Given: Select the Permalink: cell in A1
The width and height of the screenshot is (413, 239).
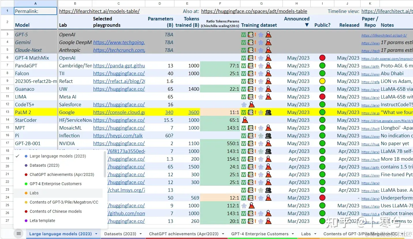Looking at the screenshot, I should [35, 11].
